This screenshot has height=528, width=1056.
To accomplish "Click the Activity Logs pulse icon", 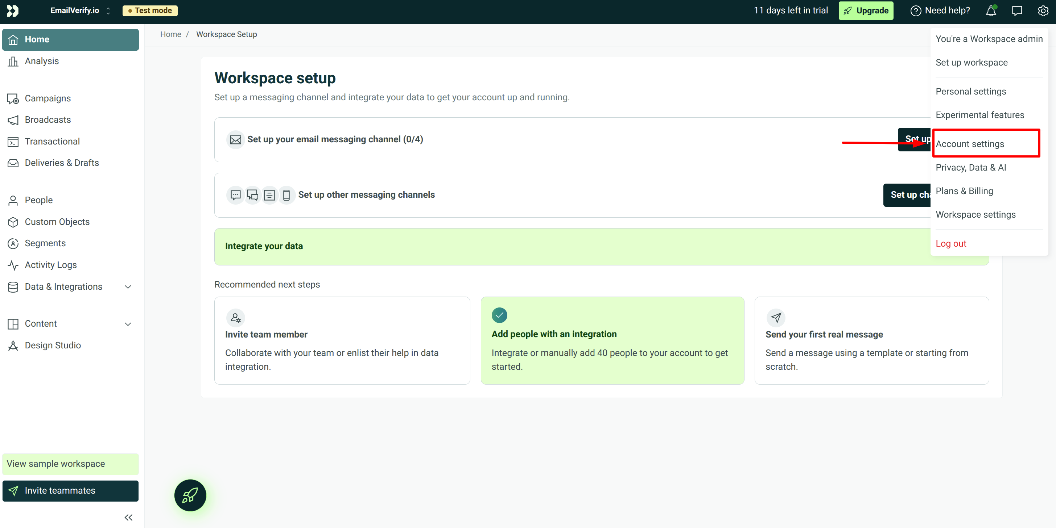I will pyautogui.click(x=13, y=265).
